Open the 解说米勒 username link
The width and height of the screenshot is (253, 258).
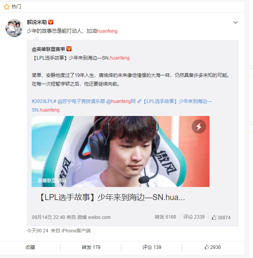pos(37,22)
